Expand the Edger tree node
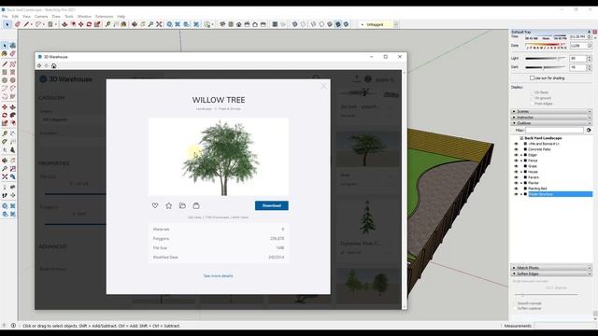Screen dimensions: 598x336 coord(521,155)
